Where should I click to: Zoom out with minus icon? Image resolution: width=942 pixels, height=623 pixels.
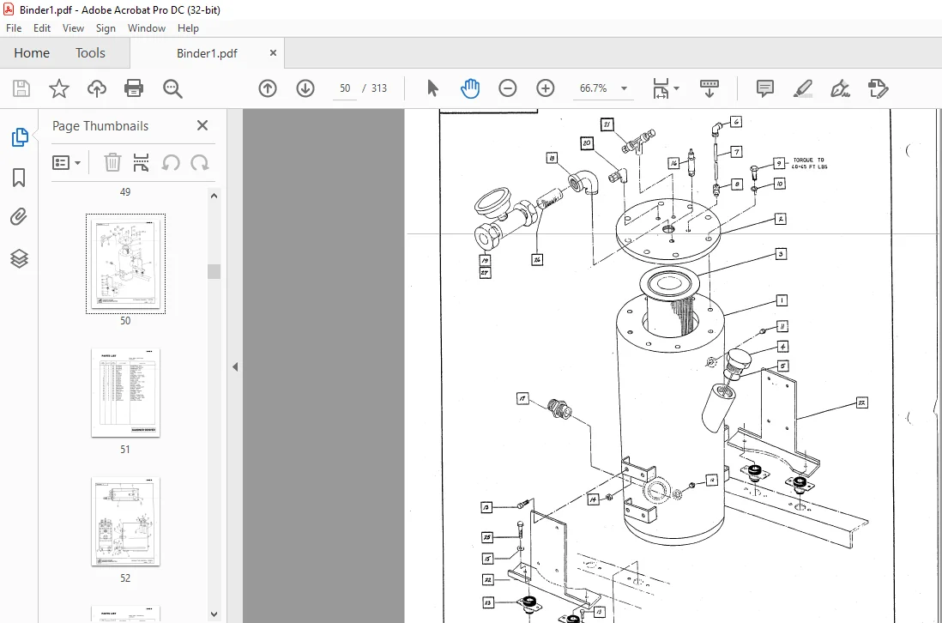(508, 88)
